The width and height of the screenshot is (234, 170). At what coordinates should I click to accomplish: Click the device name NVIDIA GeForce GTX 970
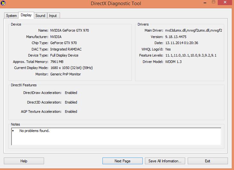pyautogui.click(x=69, y=31)
